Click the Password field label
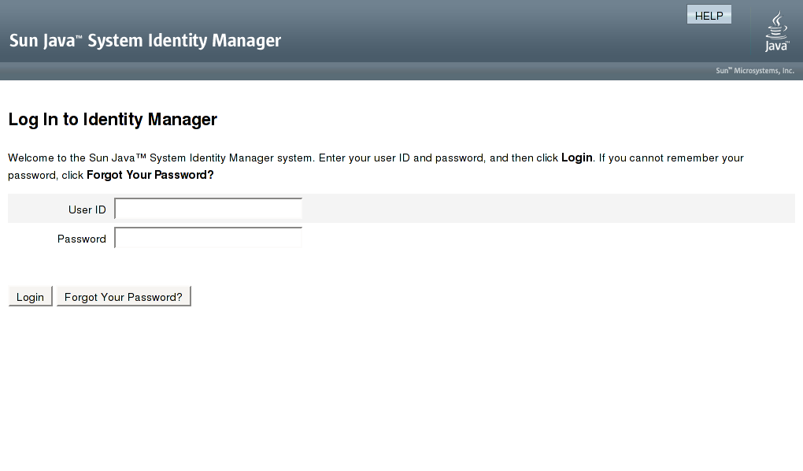Screen dimensions: 803x471 (81, 239)
